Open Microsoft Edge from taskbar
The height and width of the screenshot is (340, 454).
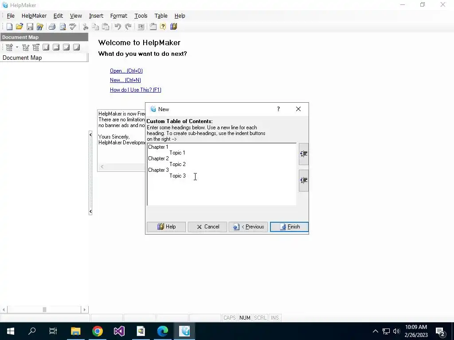point(163,331)
